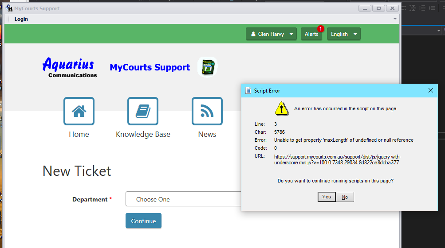The width and height of the screenshot is (445, 248).
Task: Open the News feed icon
Action: coord(207,111)
